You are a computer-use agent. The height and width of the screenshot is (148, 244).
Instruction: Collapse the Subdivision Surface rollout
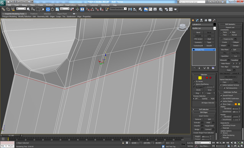click(230, 92)
